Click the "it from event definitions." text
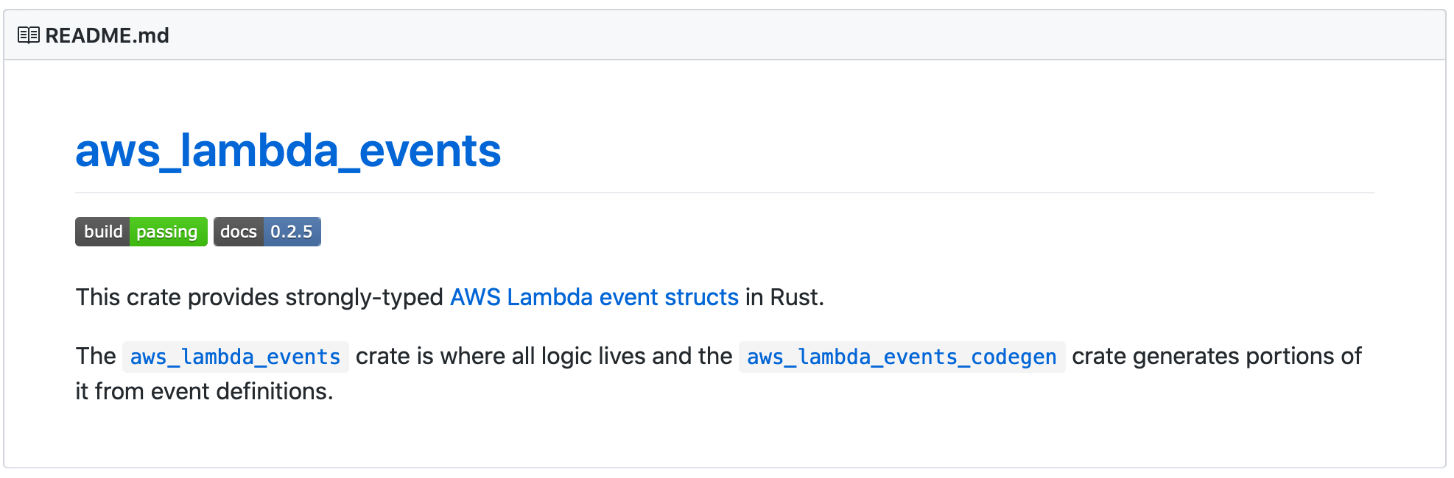 [204, 391]
